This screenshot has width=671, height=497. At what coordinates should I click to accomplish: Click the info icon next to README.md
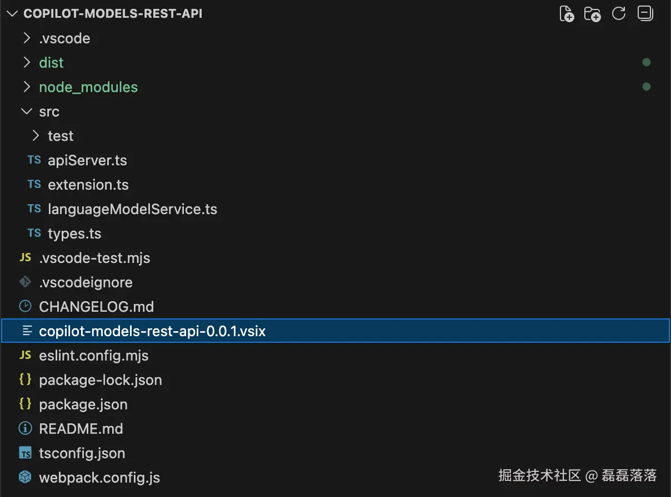pyautogui.click(x=25, y=428)
